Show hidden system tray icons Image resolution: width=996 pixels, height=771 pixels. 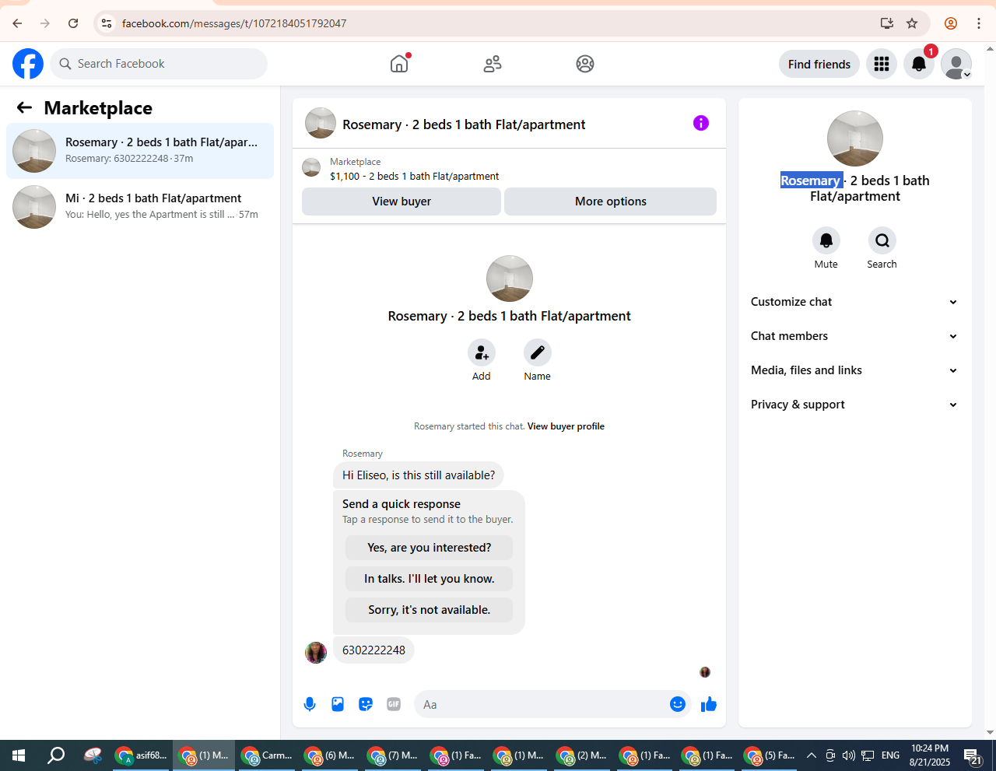tap(811, 755)
